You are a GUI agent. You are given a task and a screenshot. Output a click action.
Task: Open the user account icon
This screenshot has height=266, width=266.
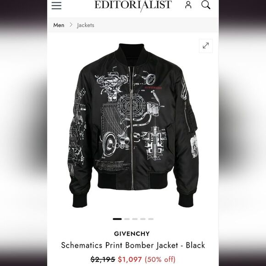click(x=188, y=5)
